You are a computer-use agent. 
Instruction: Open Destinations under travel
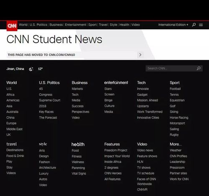pos(15,150)
